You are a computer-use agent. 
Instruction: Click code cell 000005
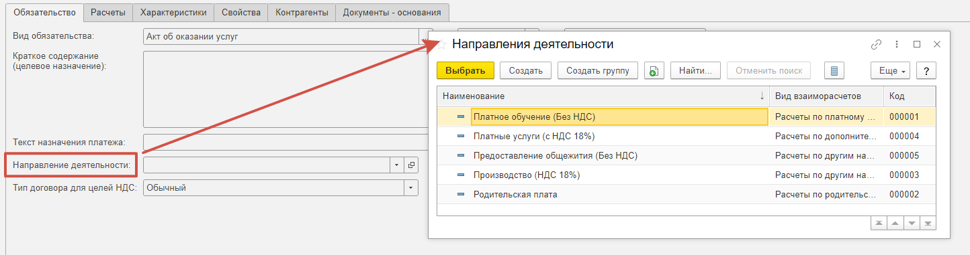click(x=910, y=155)
